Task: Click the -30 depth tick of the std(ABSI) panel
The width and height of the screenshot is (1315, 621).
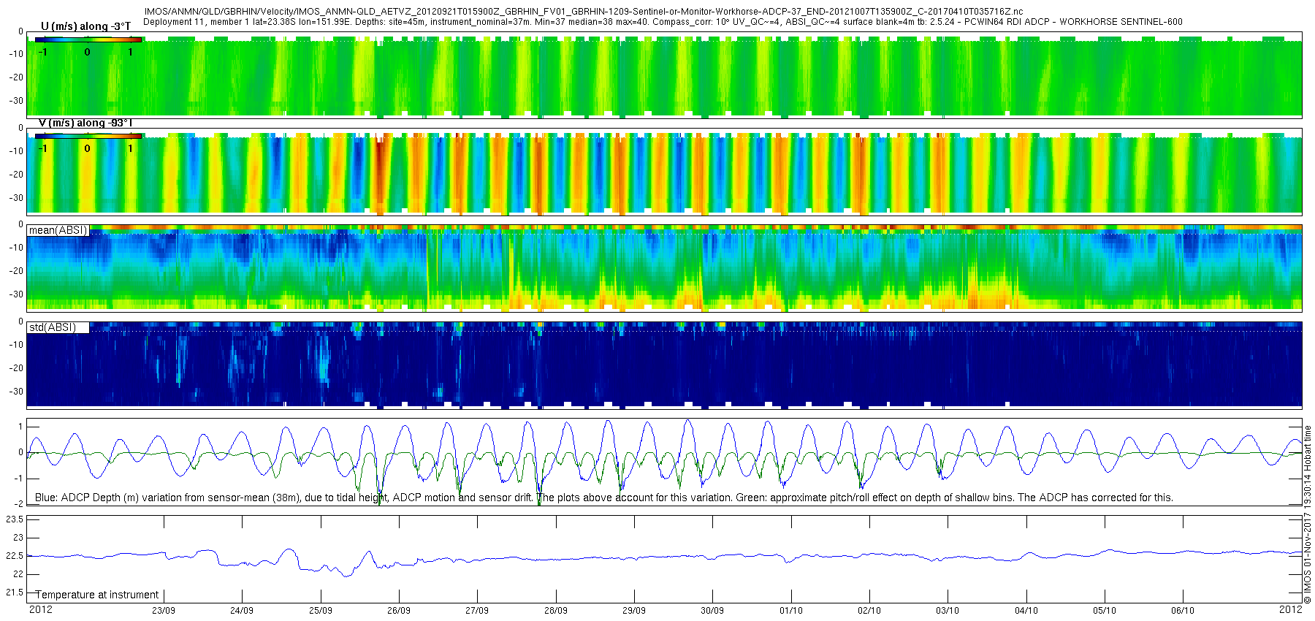Action: coord(15,392)
